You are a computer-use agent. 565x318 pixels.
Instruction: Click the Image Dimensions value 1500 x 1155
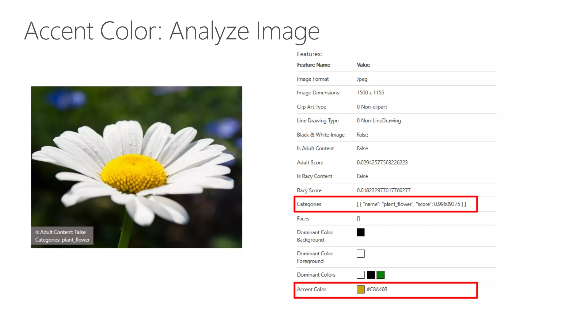coord(370,93)
